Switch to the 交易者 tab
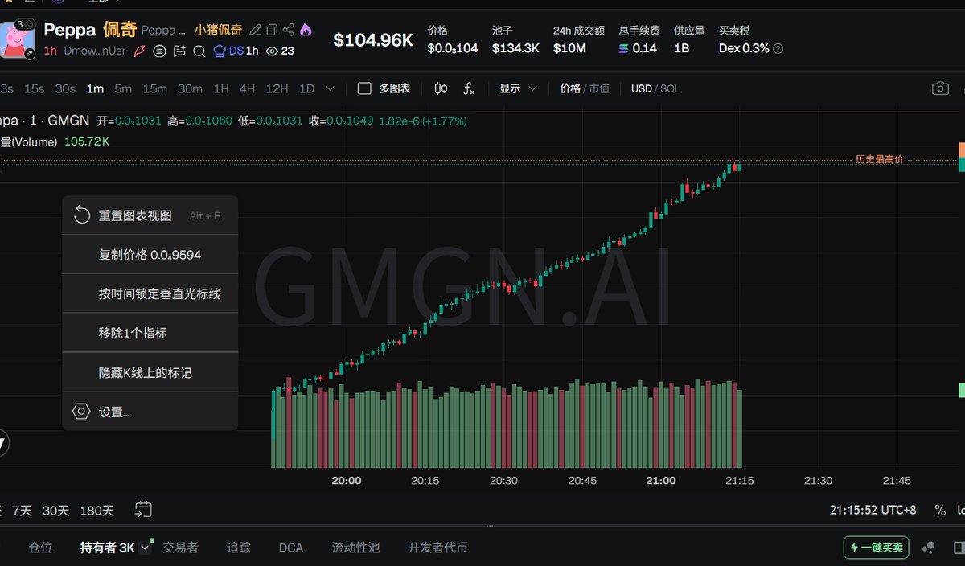This screenshot has height=566, width=965. pos(180,547)
